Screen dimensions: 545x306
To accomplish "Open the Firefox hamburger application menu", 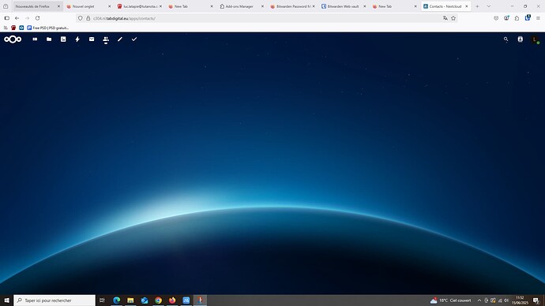I will 538,18.
